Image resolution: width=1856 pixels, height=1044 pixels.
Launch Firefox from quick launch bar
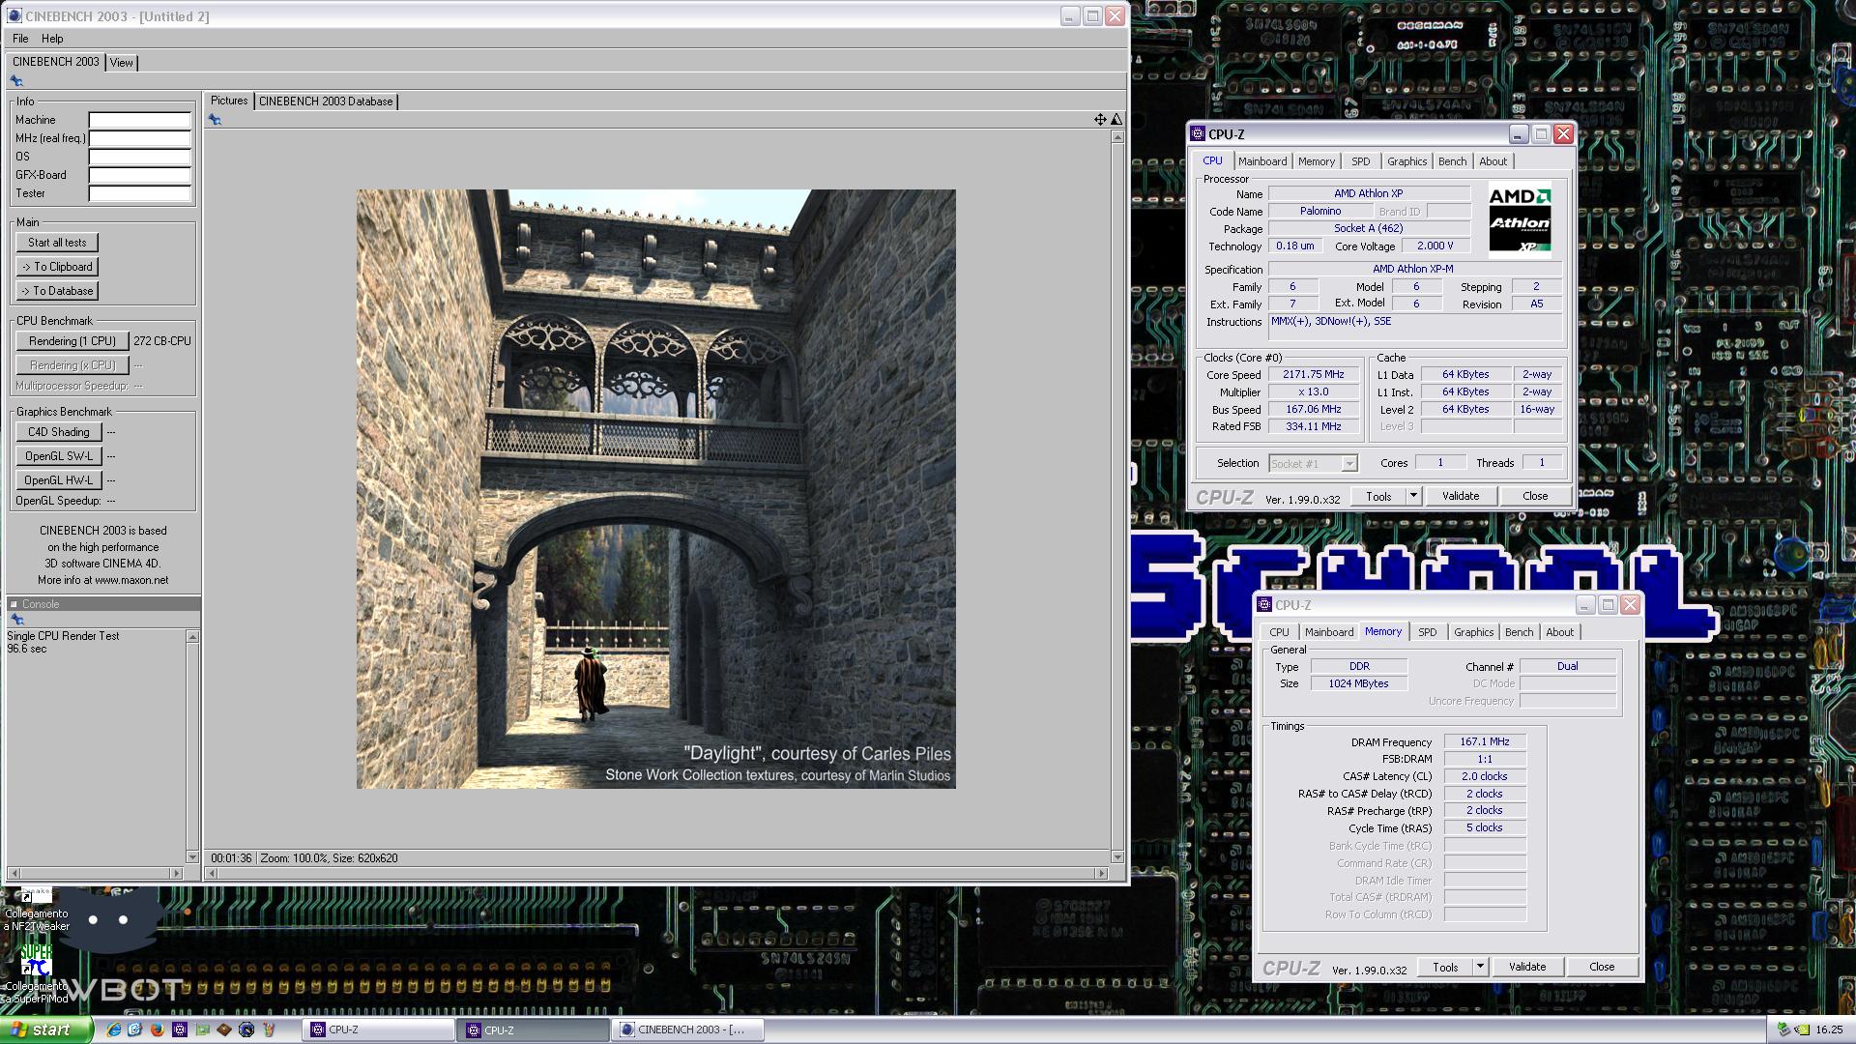click(x=158, y=1030)
